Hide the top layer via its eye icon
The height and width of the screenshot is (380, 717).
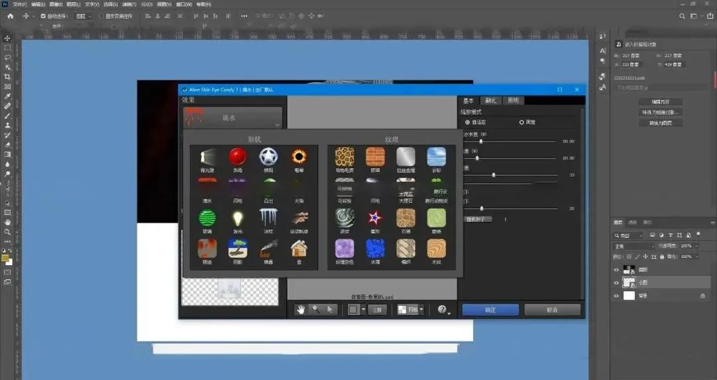(x=616, y=270)
